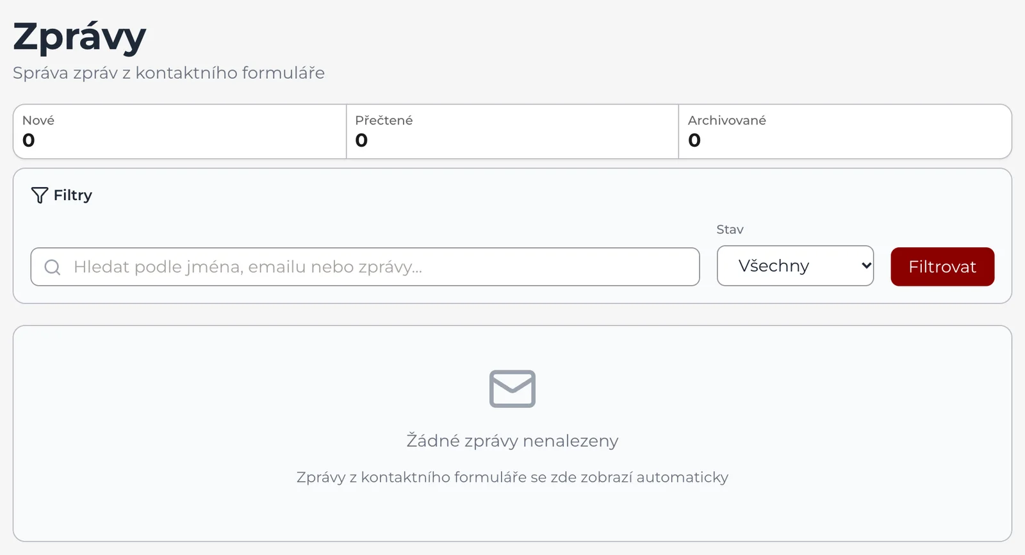Click the Filtrovat button
Image resolution: width=1025 pixels, height=555 pixels.
tap(942, 267)
